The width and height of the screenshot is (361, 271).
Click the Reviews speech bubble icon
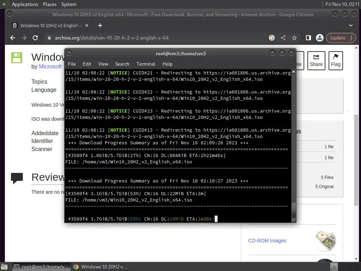pos(17,178)
